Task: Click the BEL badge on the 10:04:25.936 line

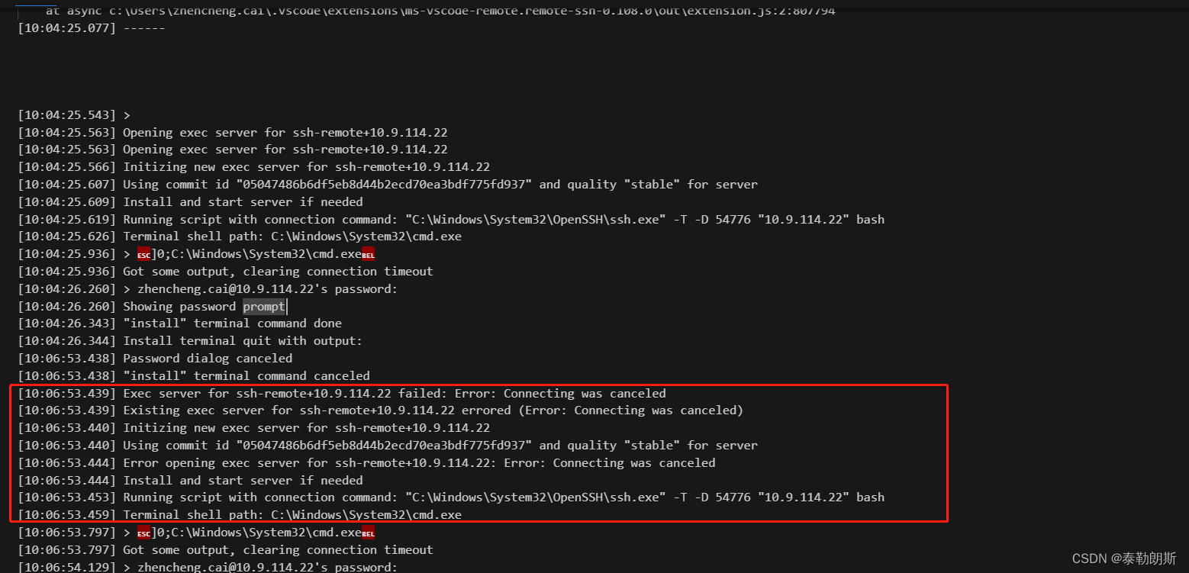Action: tap(369, 255)
